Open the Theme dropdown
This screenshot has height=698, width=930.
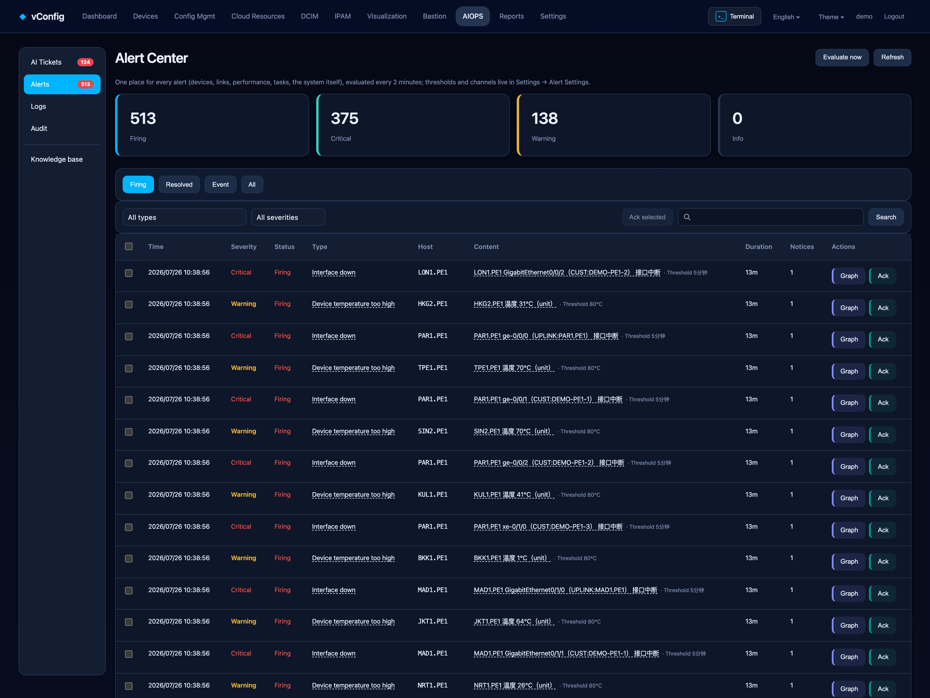click(x=831, y=17)
